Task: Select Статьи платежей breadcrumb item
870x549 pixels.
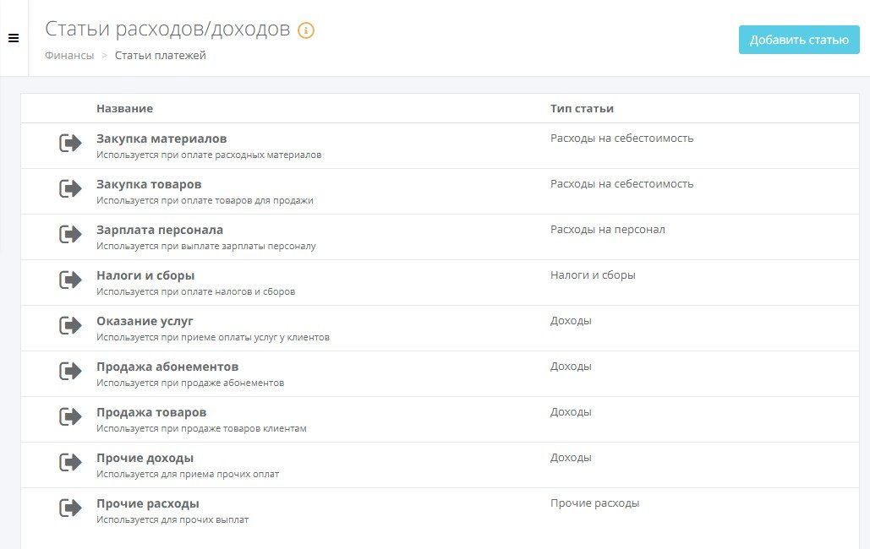Action: click(x=161, y=56)
